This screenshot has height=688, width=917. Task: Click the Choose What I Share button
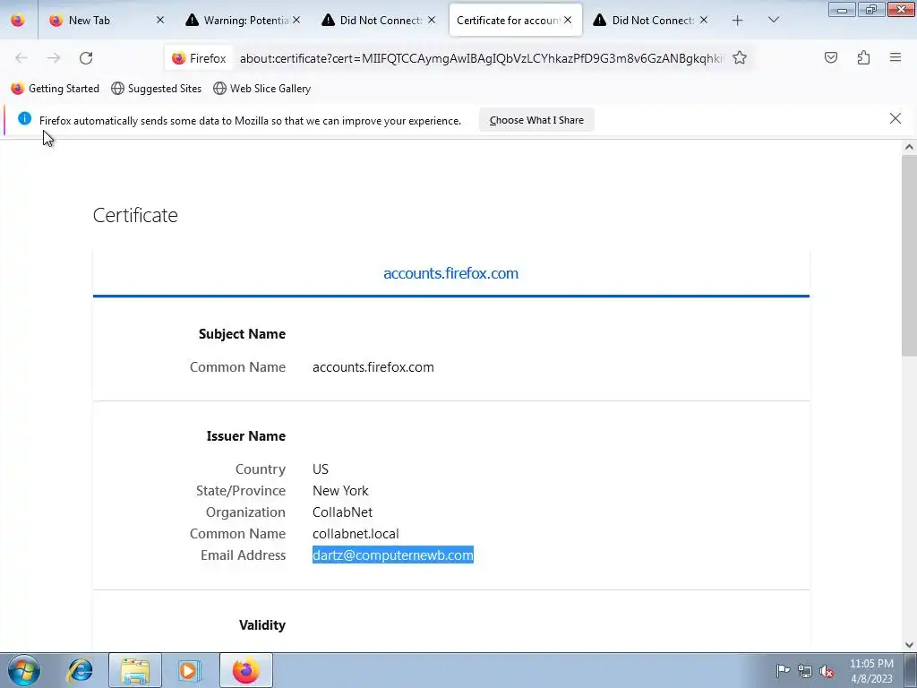(536, 120)
